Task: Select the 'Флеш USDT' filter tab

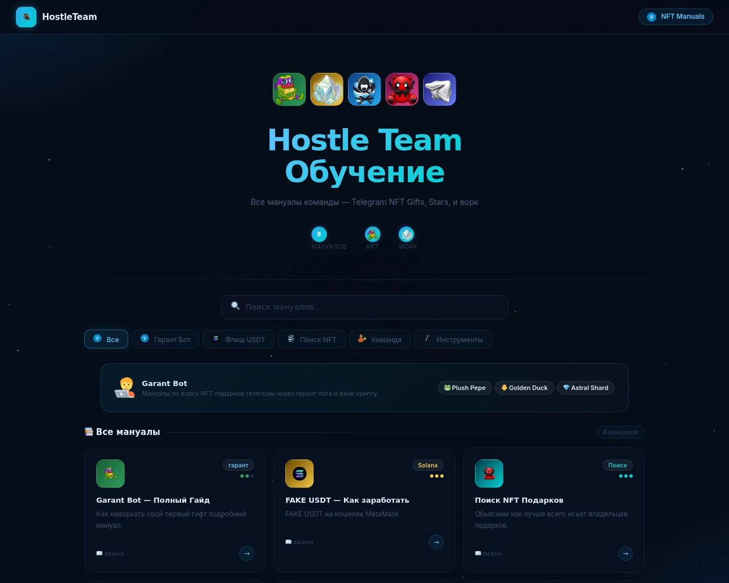Action: 239,339
